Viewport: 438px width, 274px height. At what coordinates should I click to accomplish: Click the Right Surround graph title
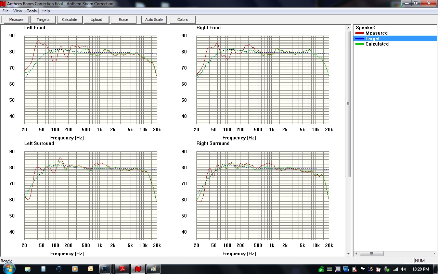[x=213, y=144]
